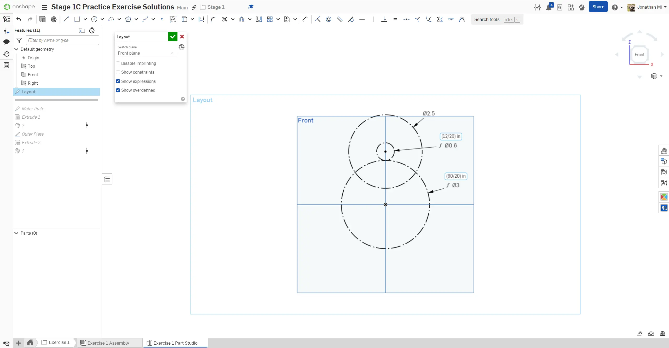
Task: Enable Disable imprinting checkbox
Action: (118, 63)
